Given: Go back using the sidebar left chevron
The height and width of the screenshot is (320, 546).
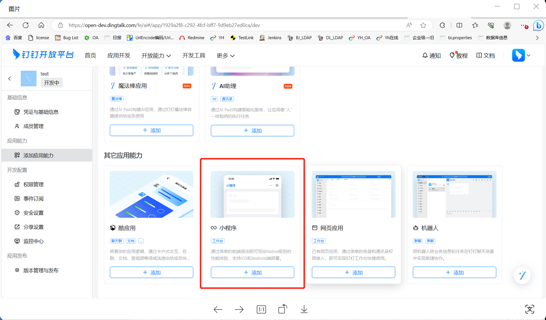Looking at the screenshot, I should coord(10,79).
